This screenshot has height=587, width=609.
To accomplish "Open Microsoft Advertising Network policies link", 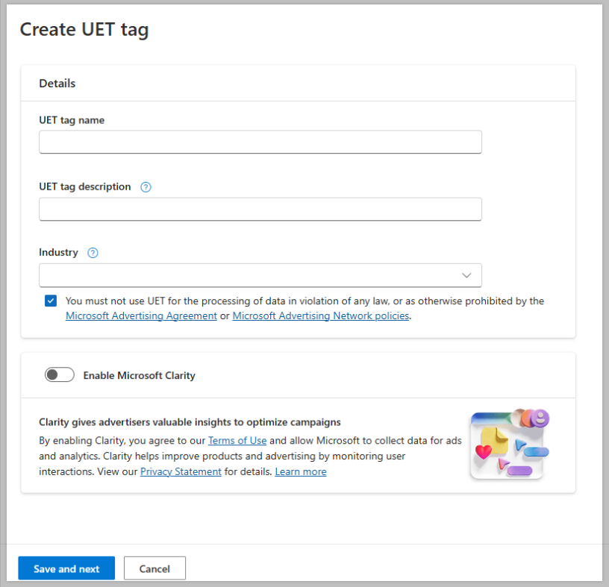I will (x=321, y=316).
